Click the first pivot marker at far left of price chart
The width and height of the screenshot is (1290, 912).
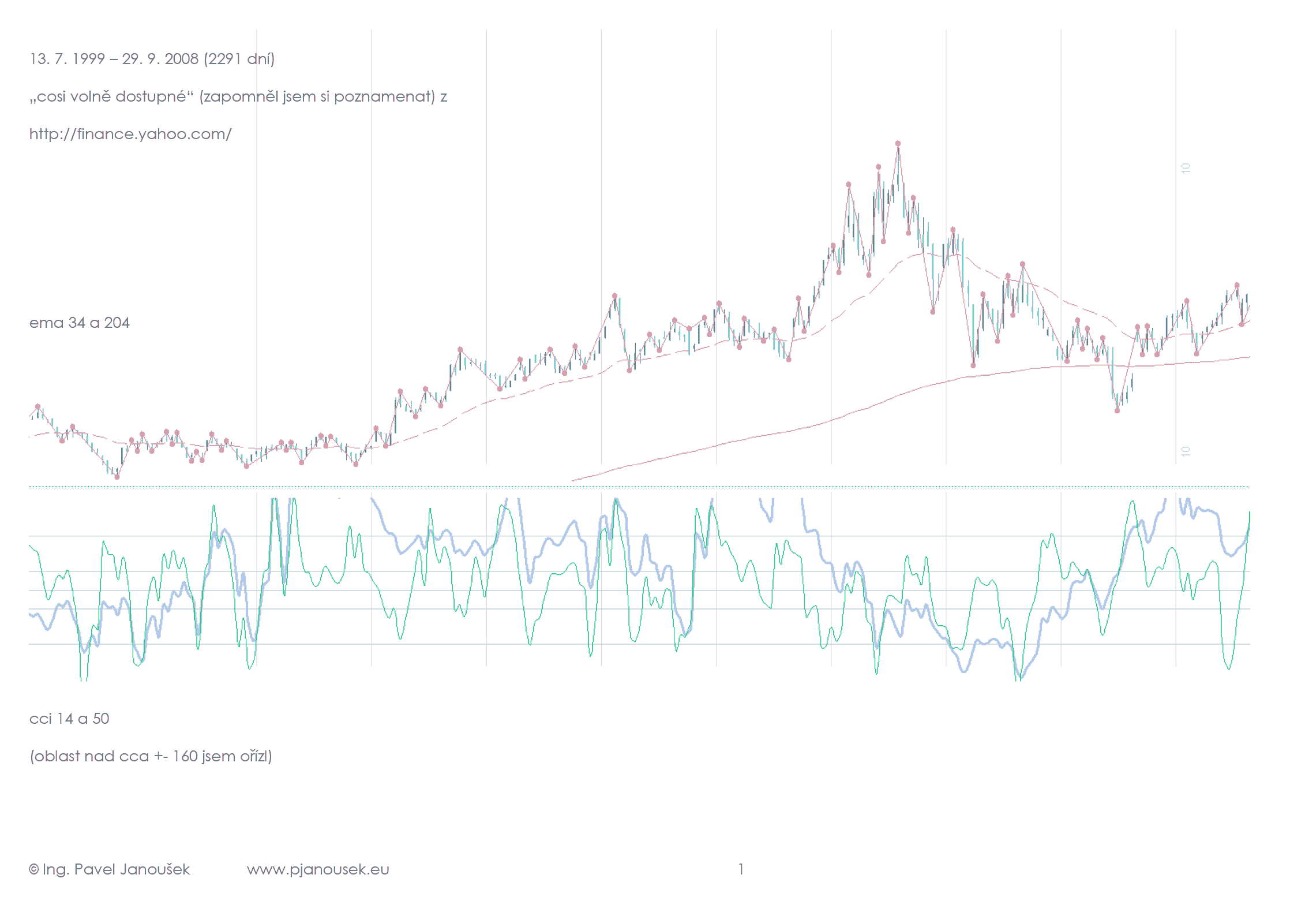coord(38,406)
